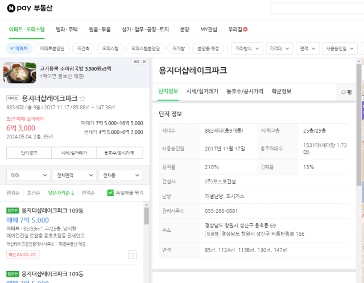Click the AD label on the banner
The height and width of the screenshot is (283, 364).
point(136,61)
